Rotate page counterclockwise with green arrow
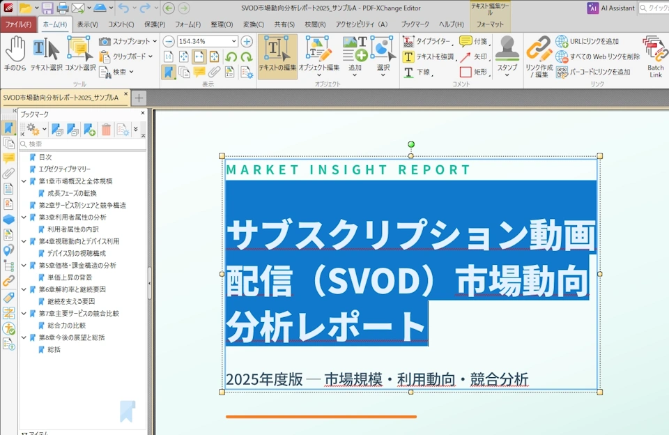This screenshot has height=435, width=669. pos(231,56)
